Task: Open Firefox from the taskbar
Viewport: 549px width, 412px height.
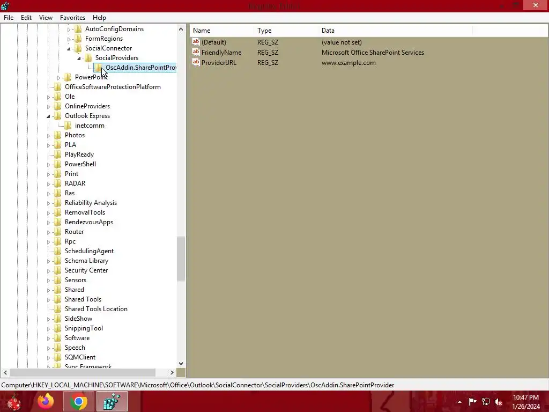Action: coord(46,401)
